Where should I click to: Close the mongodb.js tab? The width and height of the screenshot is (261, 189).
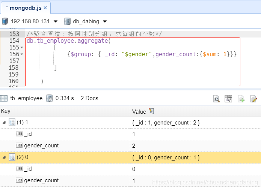coord(45,7)
